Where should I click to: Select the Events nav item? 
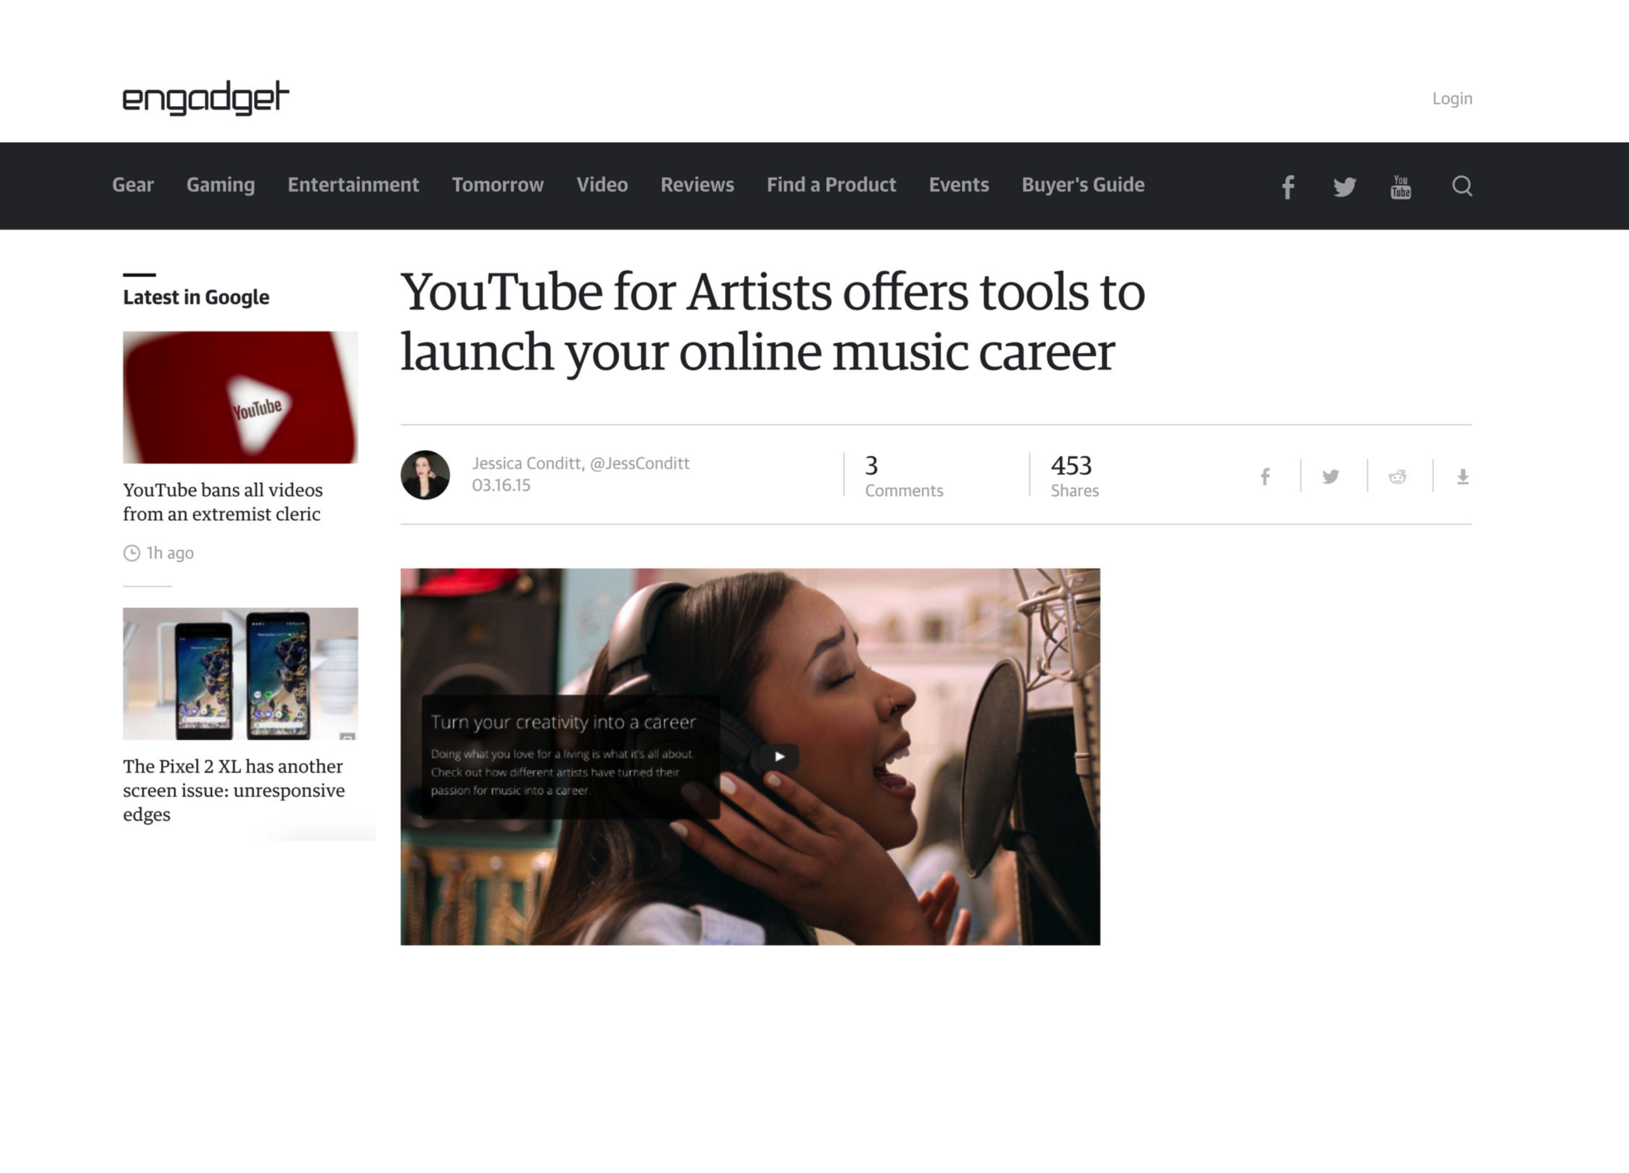point(959,185)
